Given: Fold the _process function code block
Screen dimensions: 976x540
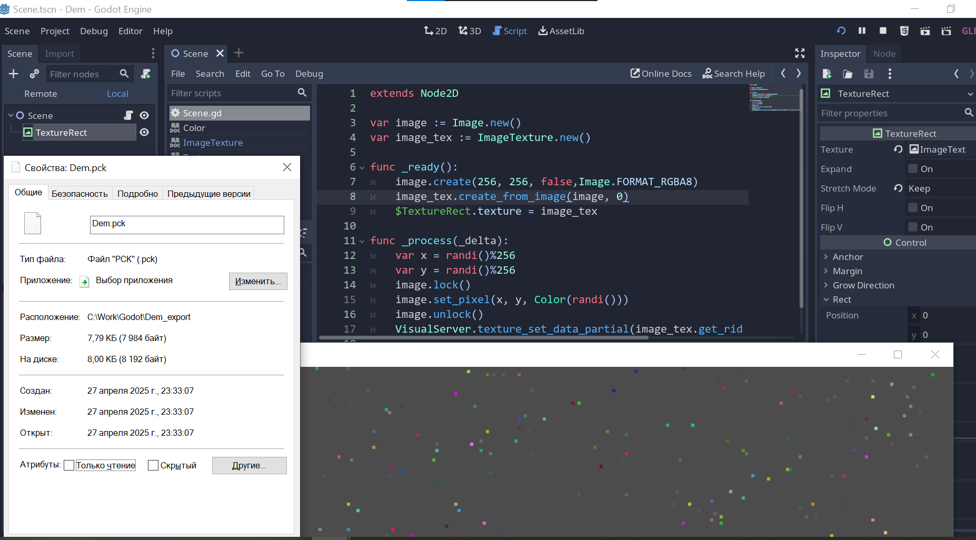Looking at the screenshot, I should 362,241.
